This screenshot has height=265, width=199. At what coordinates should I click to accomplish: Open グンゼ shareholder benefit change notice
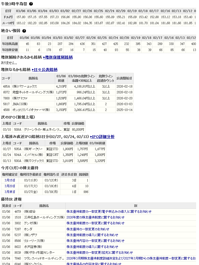point(95,223)
